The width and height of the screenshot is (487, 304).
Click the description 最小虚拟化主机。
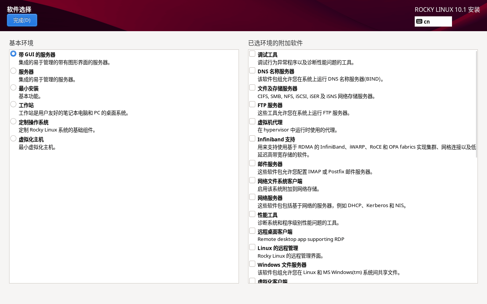38,147
